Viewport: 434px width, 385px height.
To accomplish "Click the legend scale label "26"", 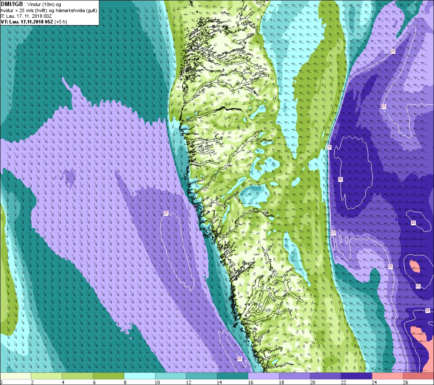I will point(405,382).
